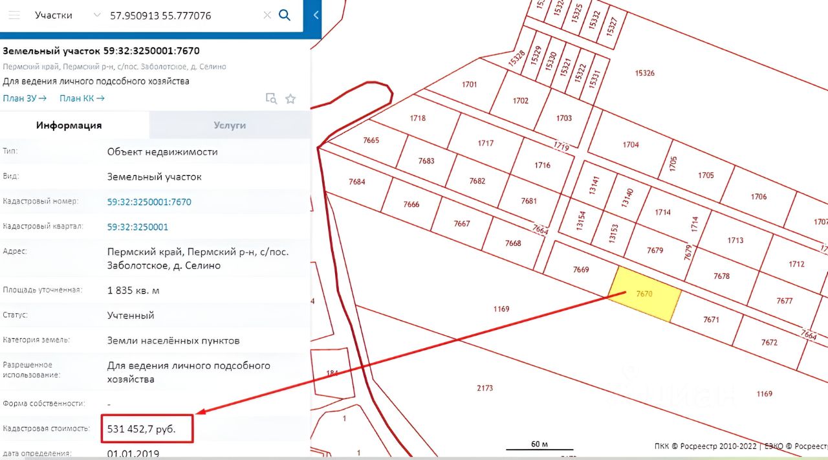This screenshot has width=828, height=460.
Task: Click parcel 7665 on the map
Action: click(371, 140)
